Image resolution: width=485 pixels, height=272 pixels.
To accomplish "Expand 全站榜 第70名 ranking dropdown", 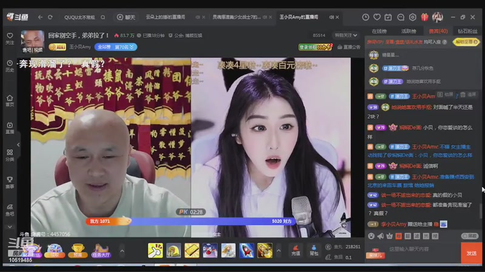I will click(116, 47).
